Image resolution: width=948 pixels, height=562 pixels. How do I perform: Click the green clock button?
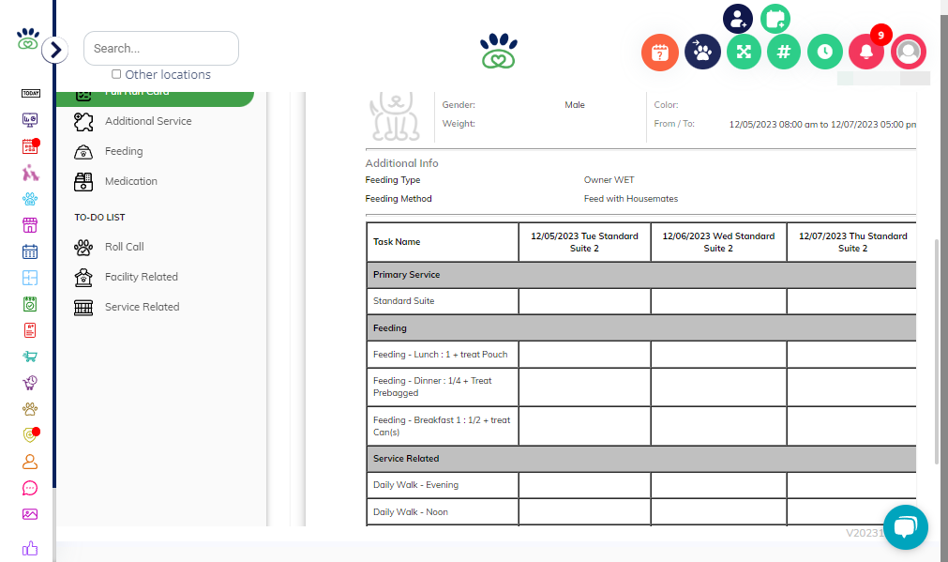click(824, 52)
